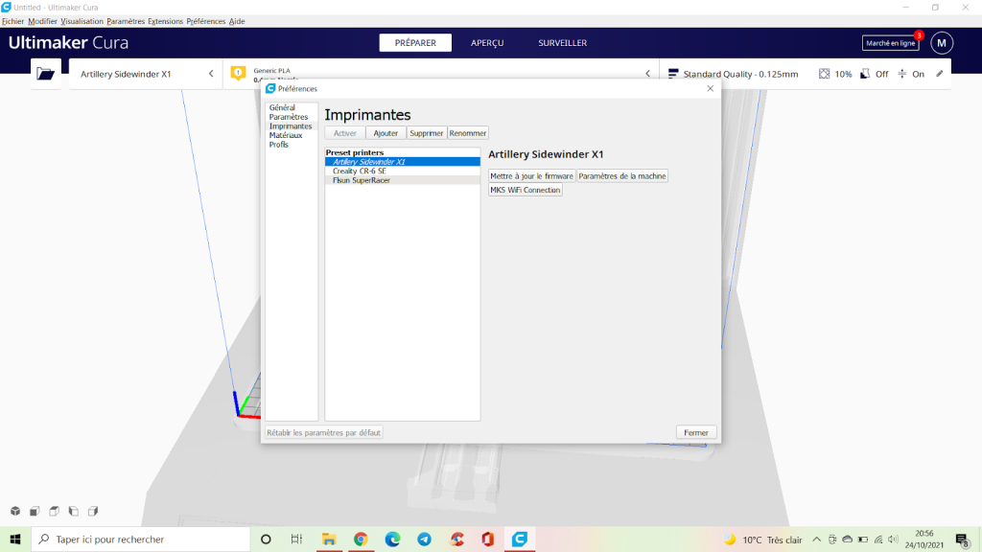Switch to the APERÇU tab
Image resolution: width=982 pixels, height=552 pixels.
click(x=487, y=43)
